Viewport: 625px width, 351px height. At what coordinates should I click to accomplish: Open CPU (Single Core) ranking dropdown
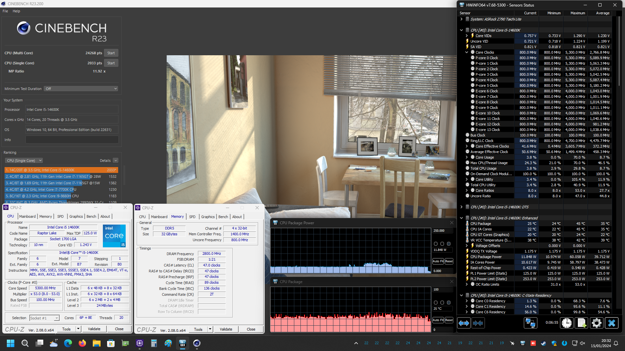[x=24, y=161]
